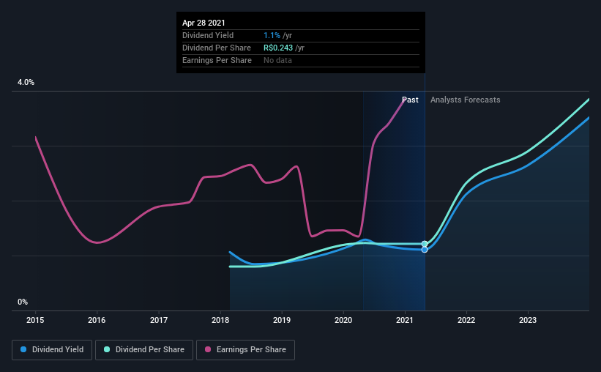Click the 2023 label on the x-axis
Image resolution: width=601 pixels, height=372 pixels.
(528, 320)
